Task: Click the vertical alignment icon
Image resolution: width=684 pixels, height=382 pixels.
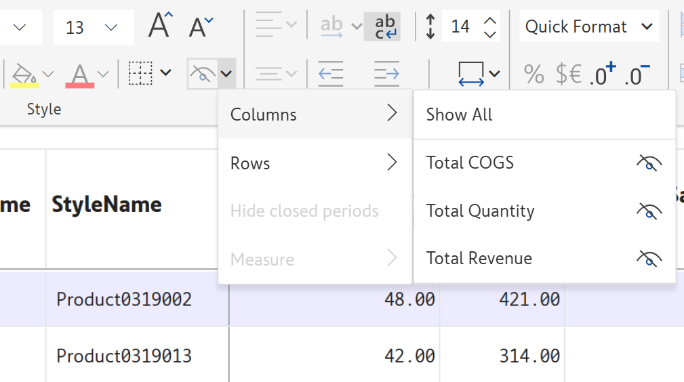Action: (268, 73)
